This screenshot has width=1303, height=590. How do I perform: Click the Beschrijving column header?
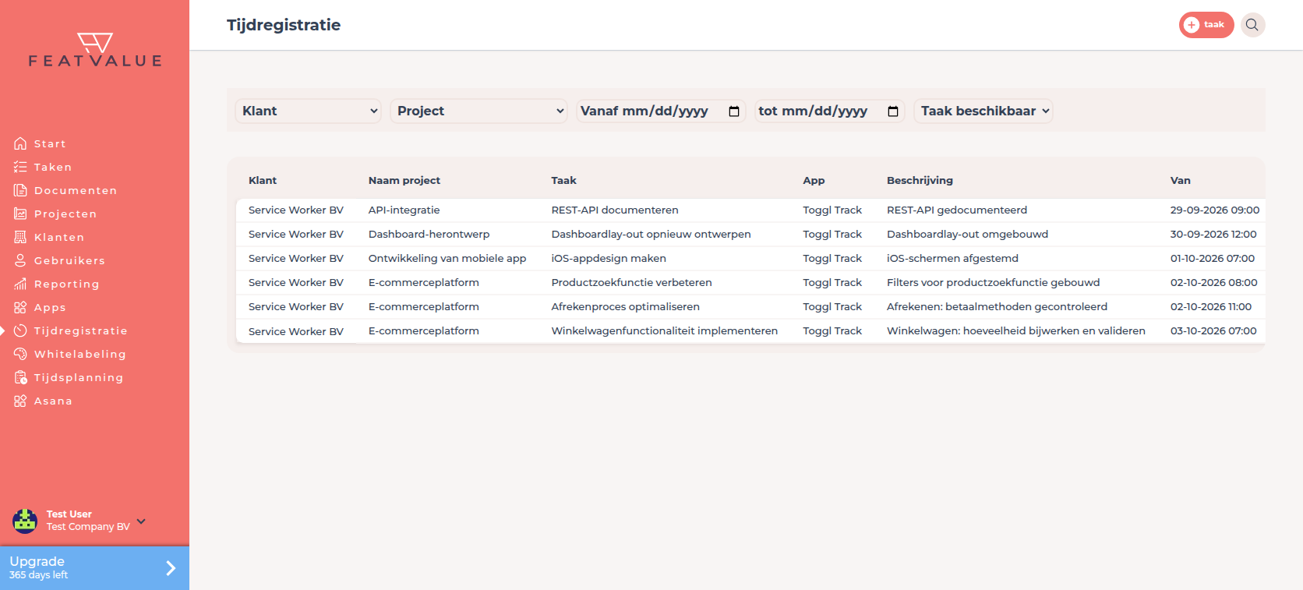920,180
